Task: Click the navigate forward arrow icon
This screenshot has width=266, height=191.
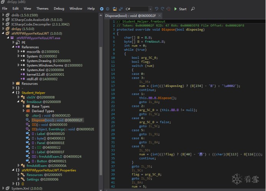Action: 107,9
